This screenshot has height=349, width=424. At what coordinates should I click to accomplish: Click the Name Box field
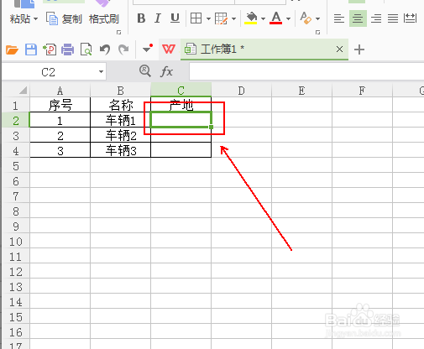[49, 72]
